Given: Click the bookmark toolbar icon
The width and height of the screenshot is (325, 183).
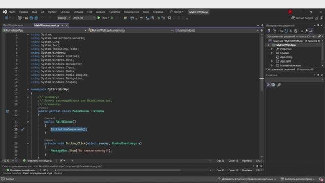Looking at the screenshot, I should click(169, 18).
